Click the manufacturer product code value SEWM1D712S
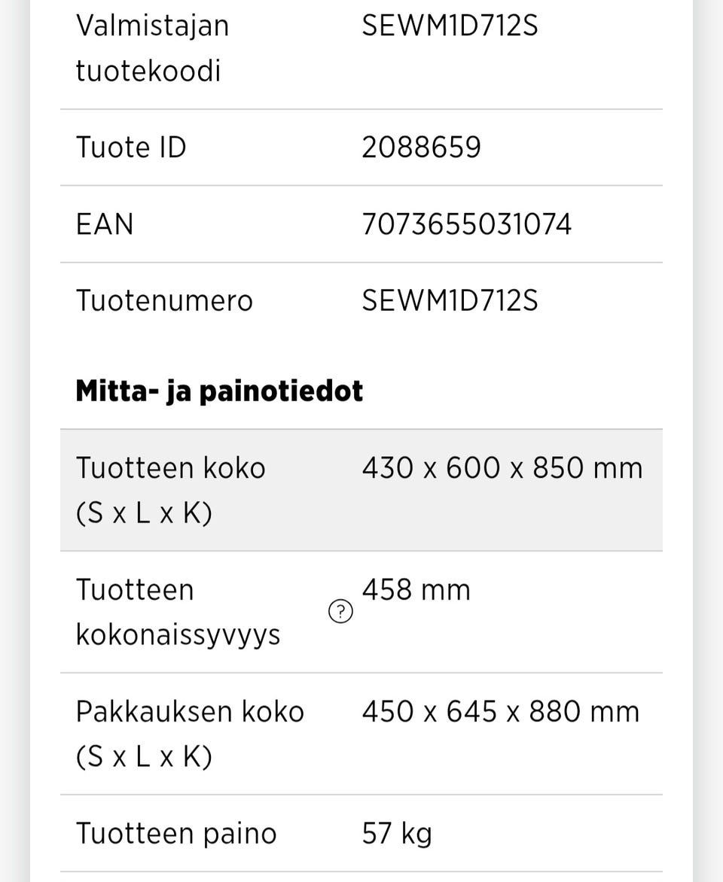The width and height of the screenshot is (723, 882). 450,26
